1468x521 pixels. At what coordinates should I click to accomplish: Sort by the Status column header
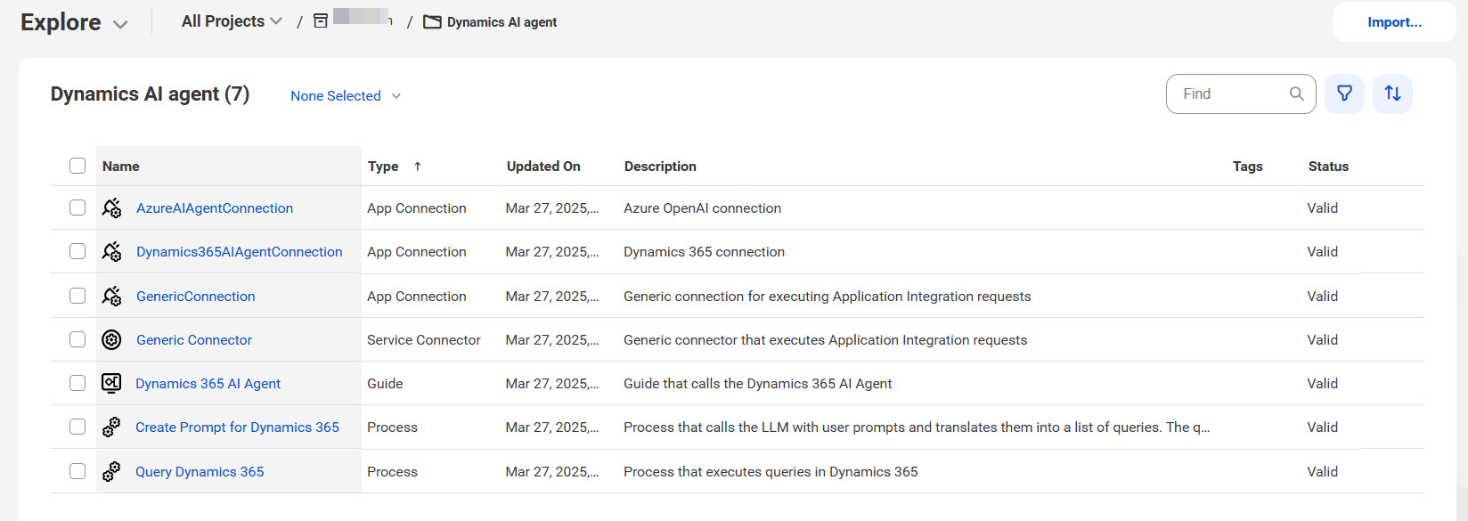pos(1328,167)
